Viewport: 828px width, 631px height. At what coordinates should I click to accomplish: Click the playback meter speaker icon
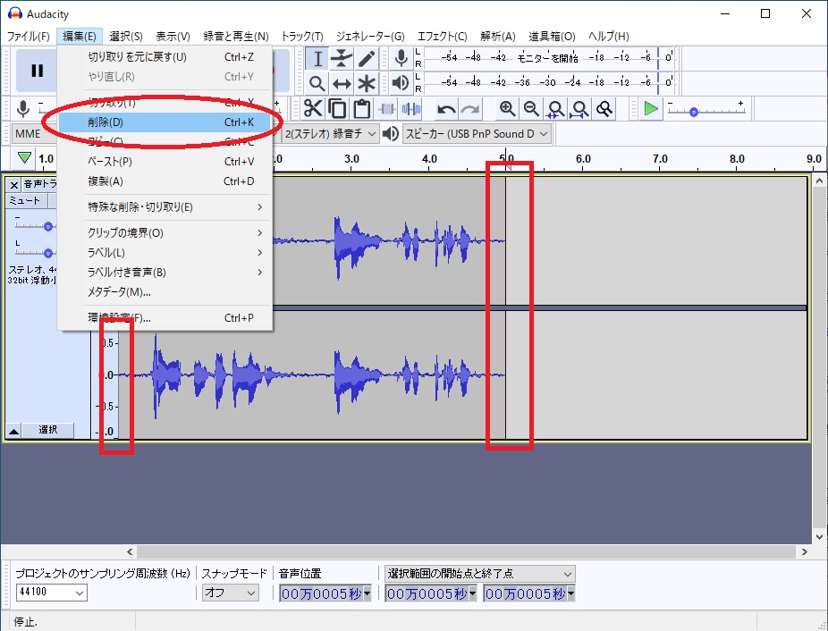pyautogui.click(x=401, y=82)
